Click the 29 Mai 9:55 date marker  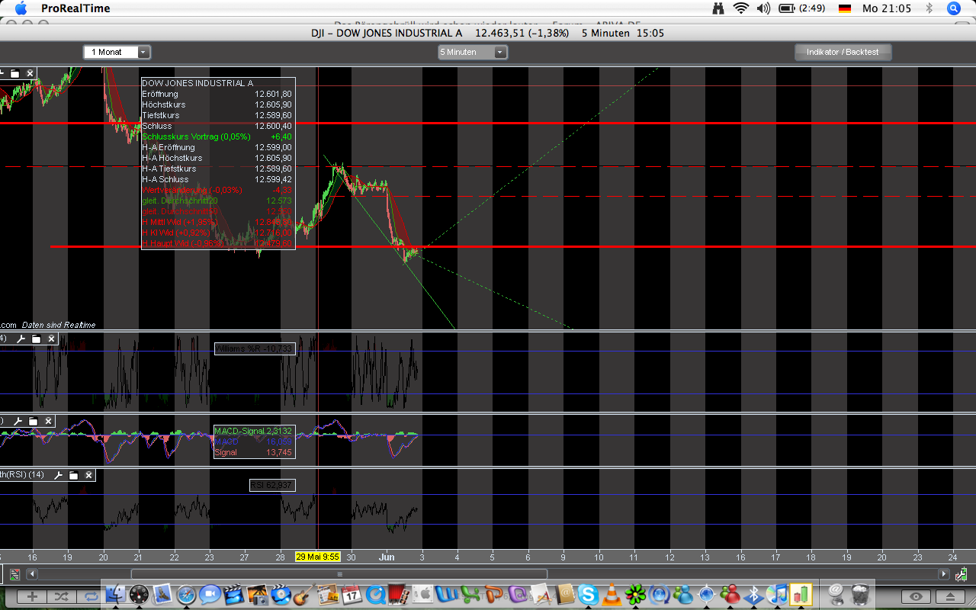click(318, 557)
